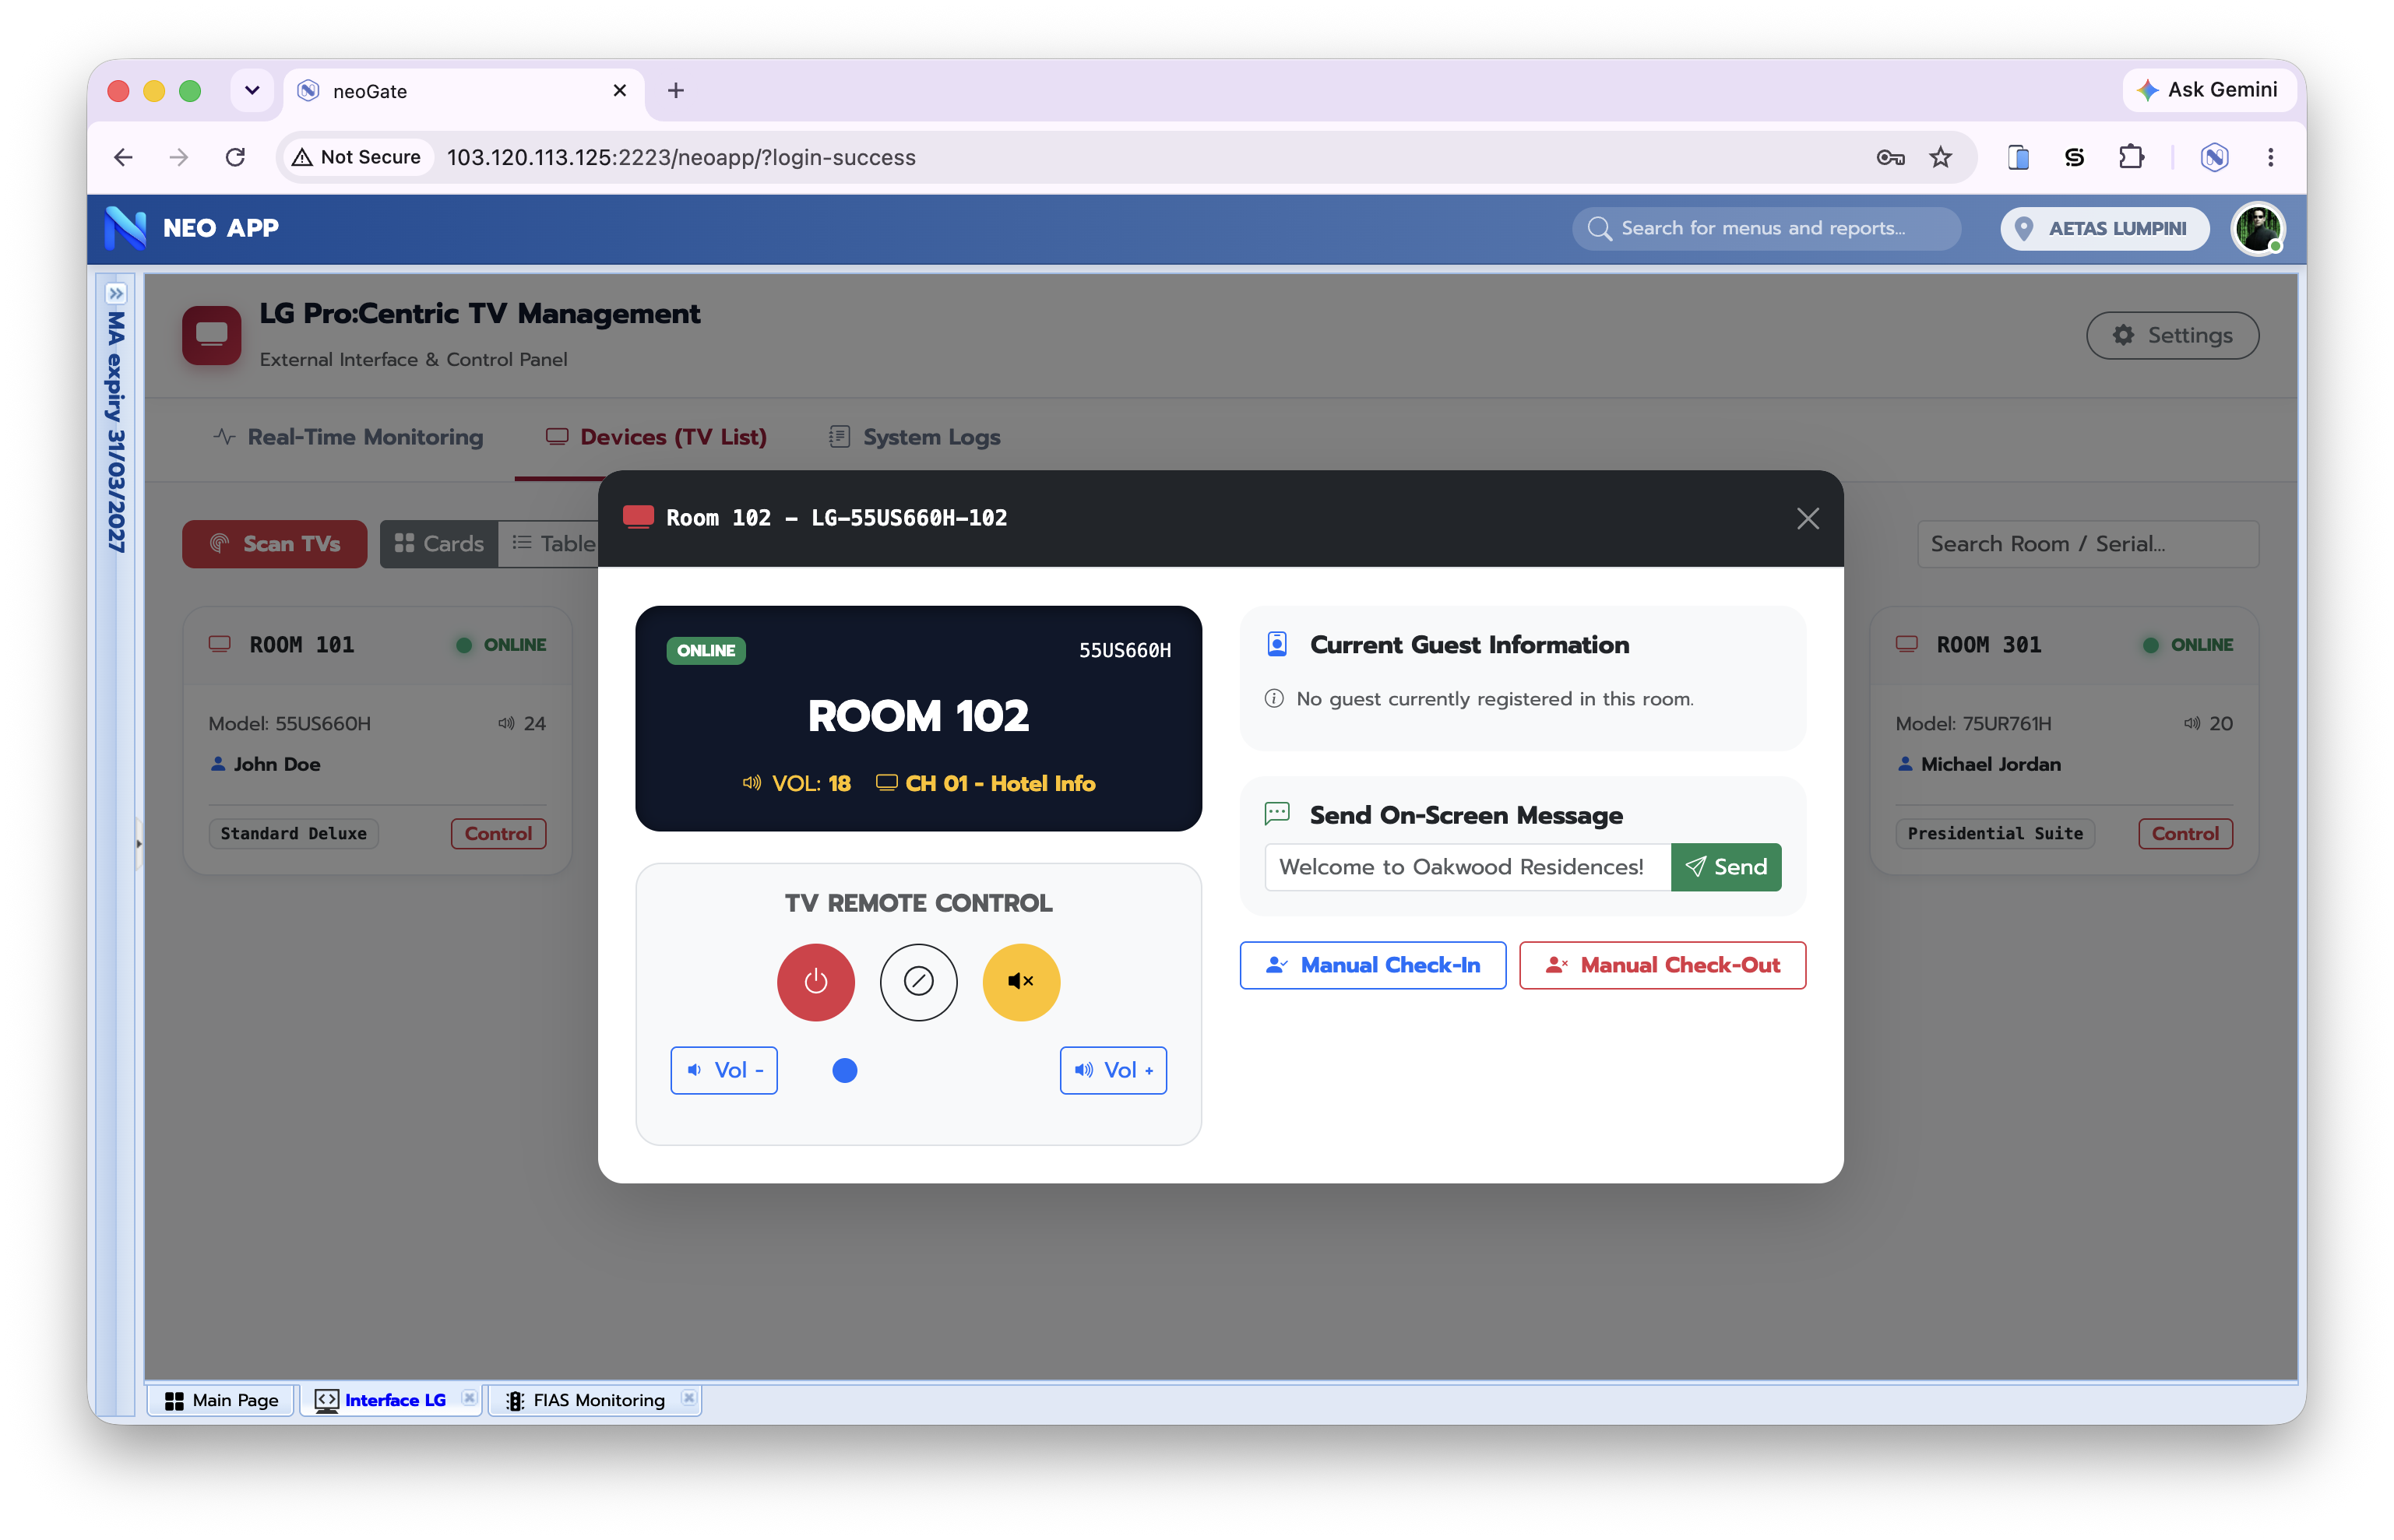Expand the left sidebar with double chevron
Screen dimensions: 2394x1540
116,294
